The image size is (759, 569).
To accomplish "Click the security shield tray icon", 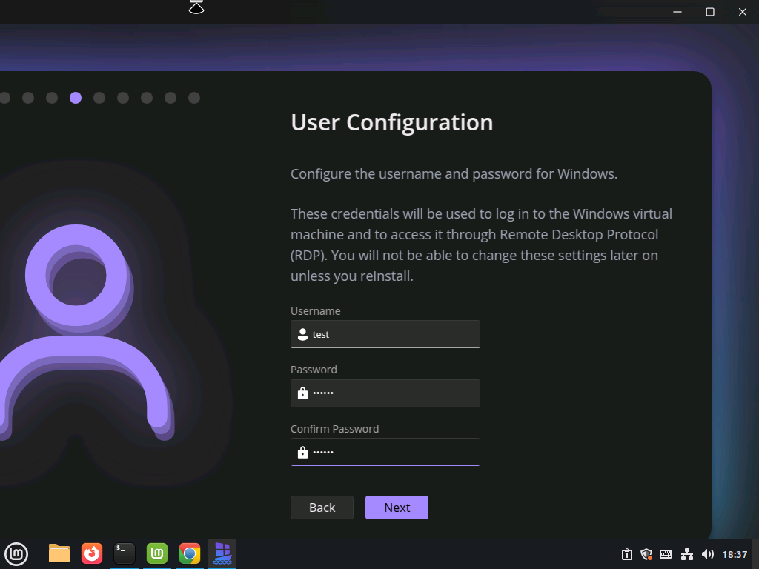I will pyautogui.click(x=646, y=554).
